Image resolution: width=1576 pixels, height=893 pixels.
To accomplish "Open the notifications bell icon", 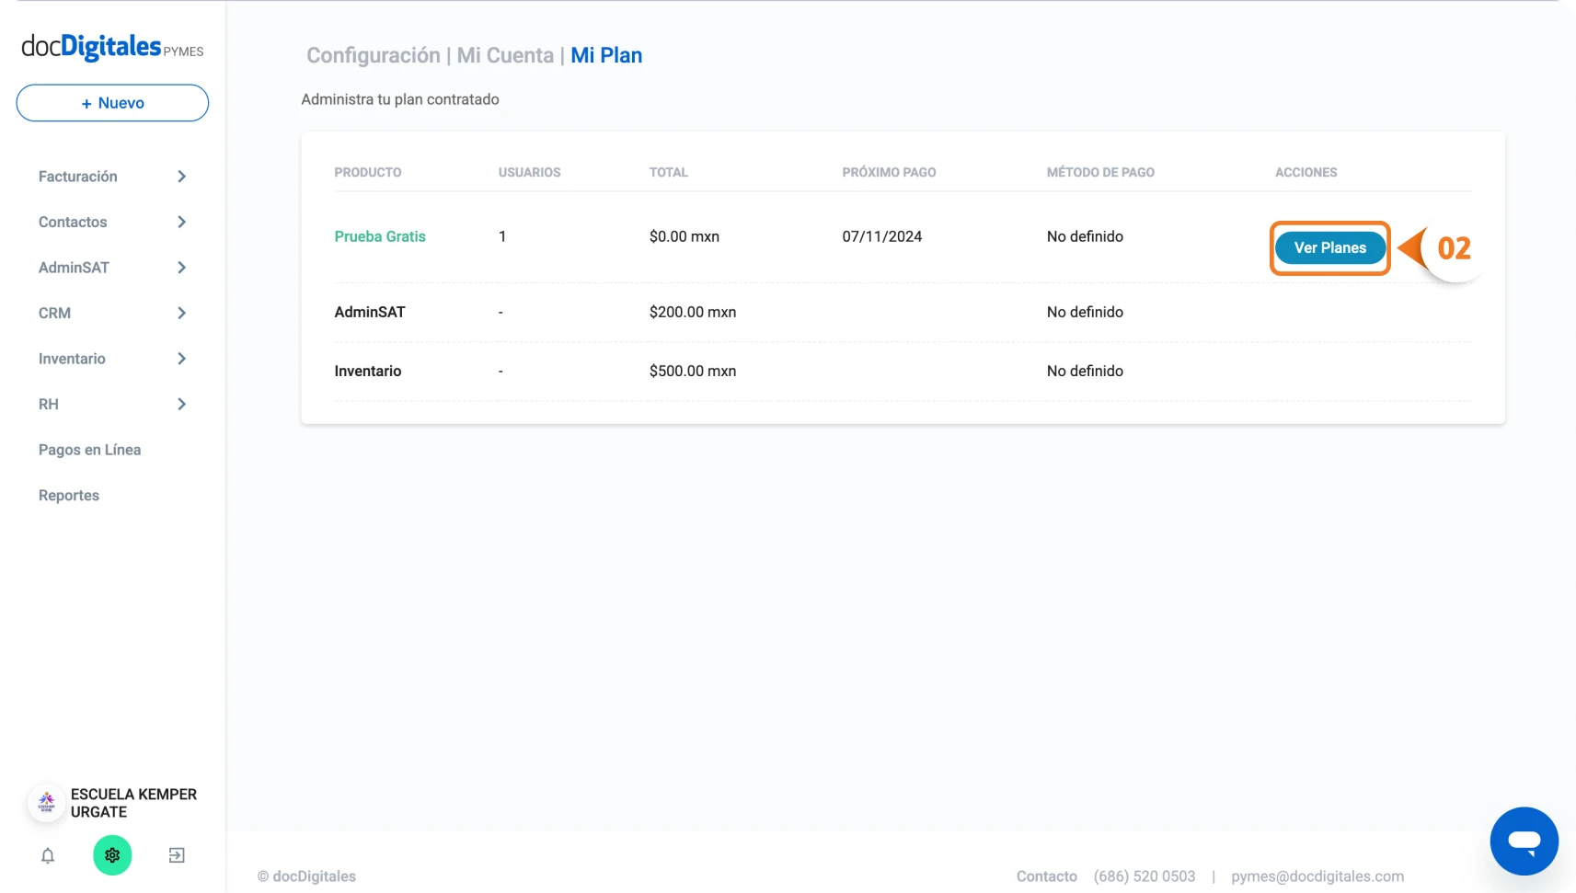I will click(x=48, y=855).
